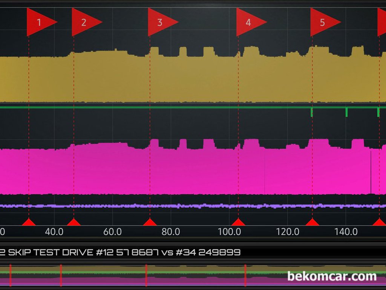Viewport: 386px width, 290px height.
Task: Click the green signal line
Action: (193, 107)
